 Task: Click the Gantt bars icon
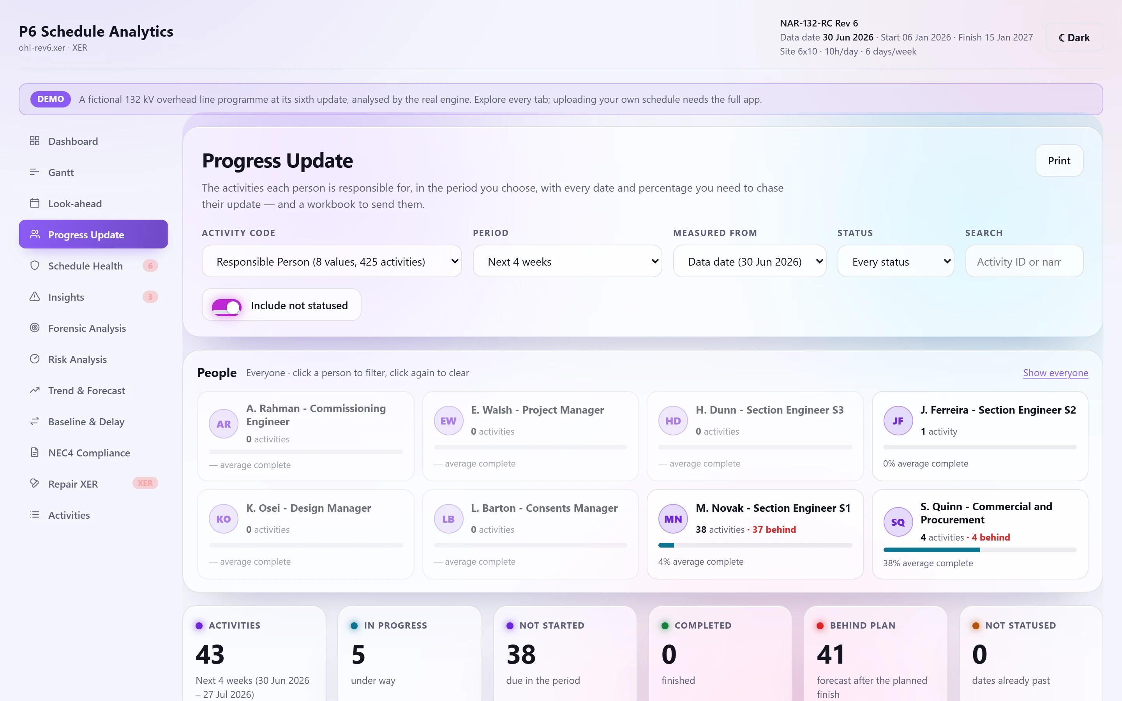click(35, 172)
